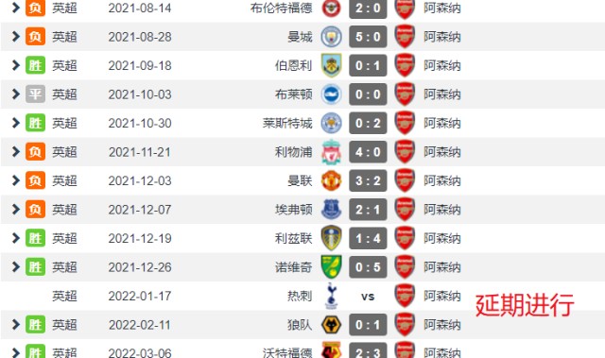Image resolution: width=605 pixels, height=358 pixels.
Task: Click the 热刺 team name link
Action: 300,296
